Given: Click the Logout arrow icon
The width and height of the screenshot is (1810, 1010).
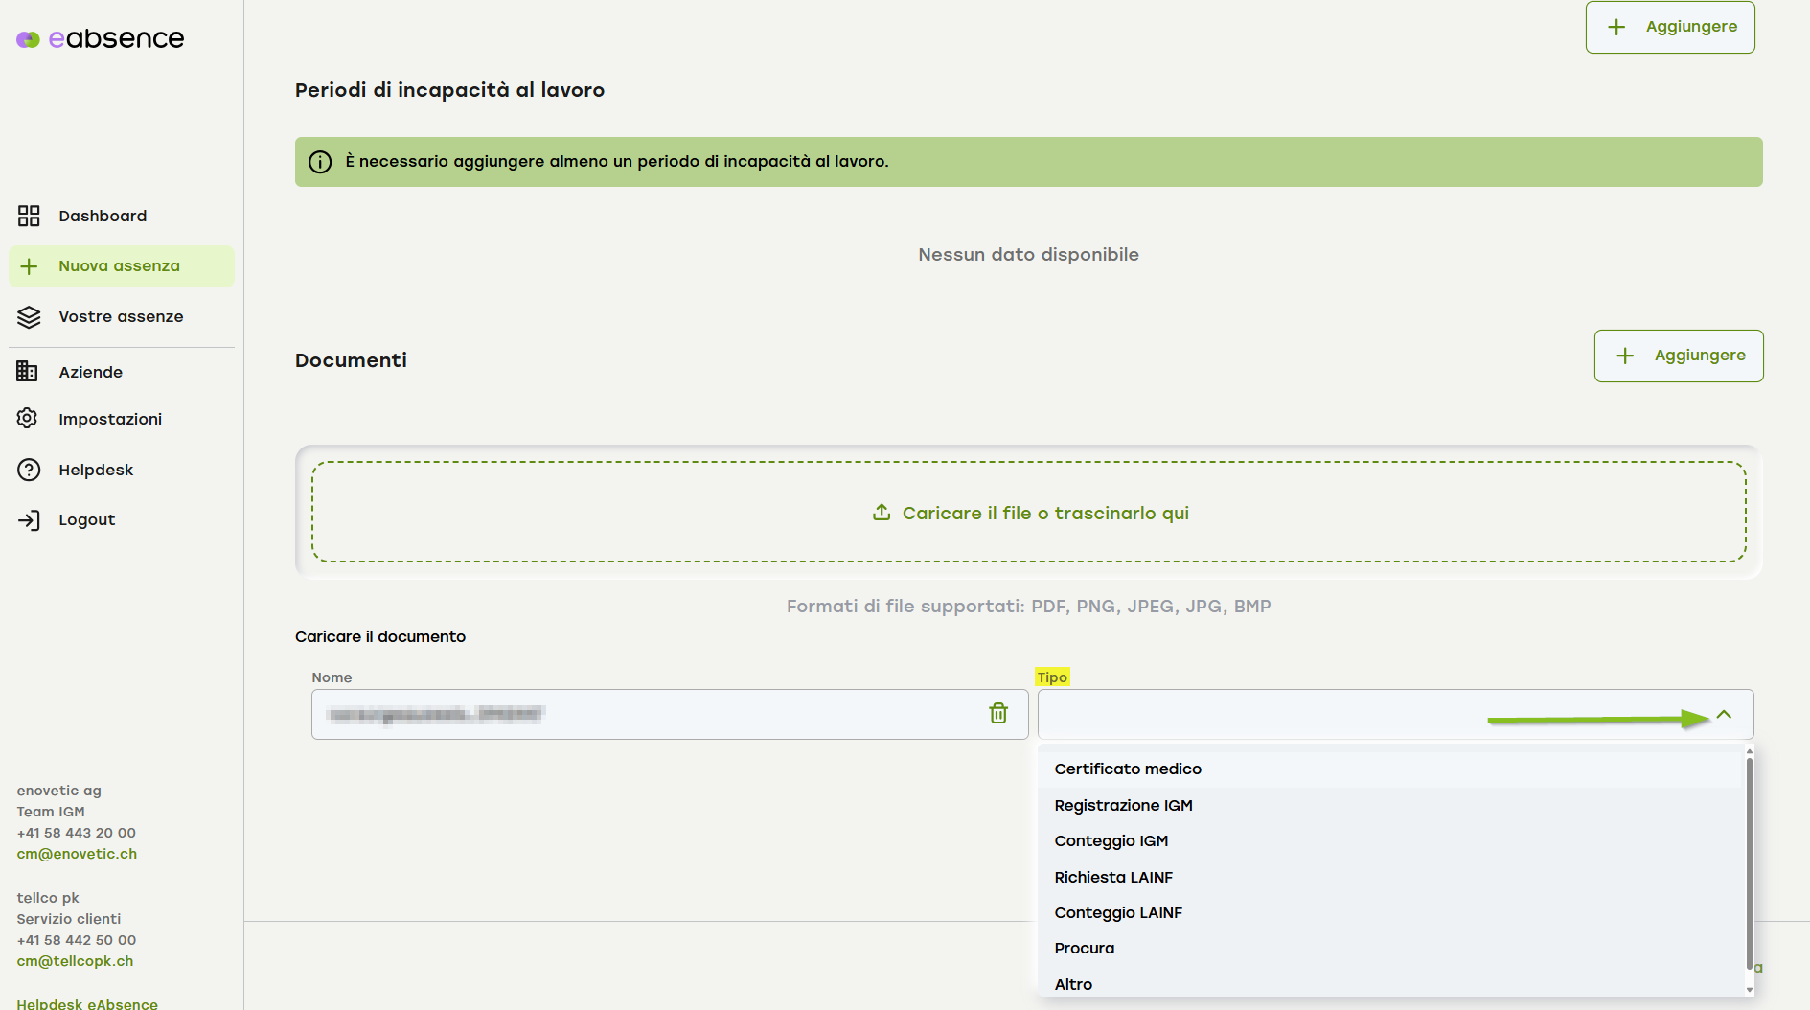Looking at the screenshot, I should 29,520.
